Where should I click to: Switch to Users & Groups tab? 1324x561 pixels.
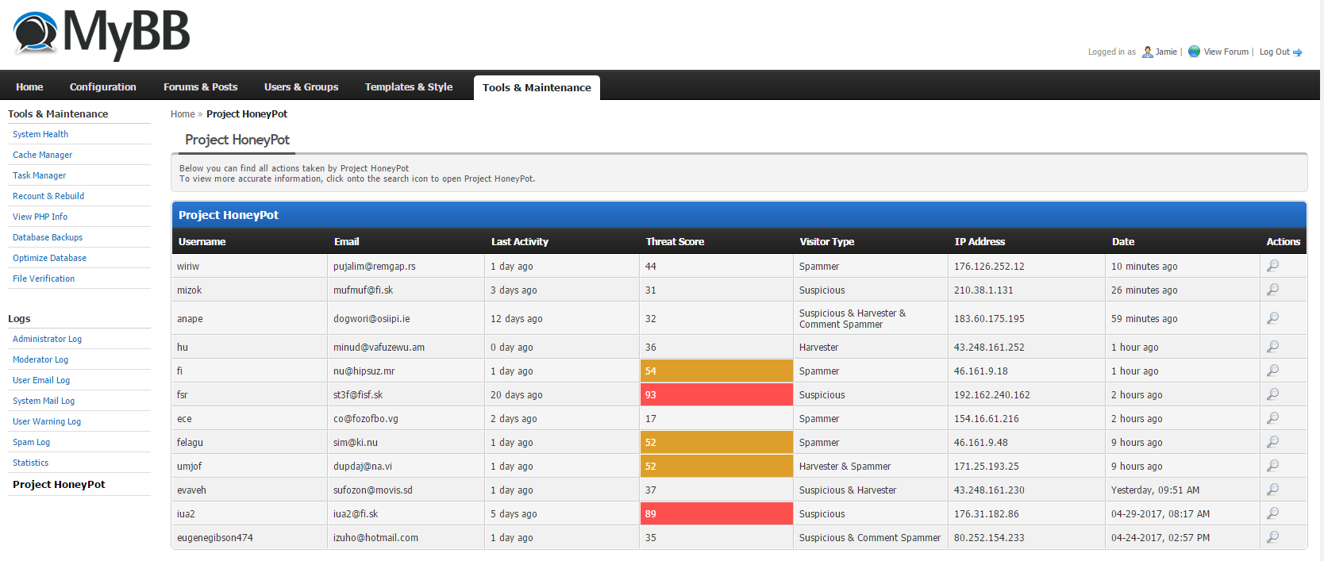tap(301, 87)
